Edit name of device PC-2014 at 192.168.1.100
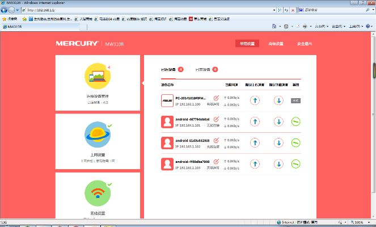This screenshot has height=227, width=376. pyautogui.click(x=216, y=98)
